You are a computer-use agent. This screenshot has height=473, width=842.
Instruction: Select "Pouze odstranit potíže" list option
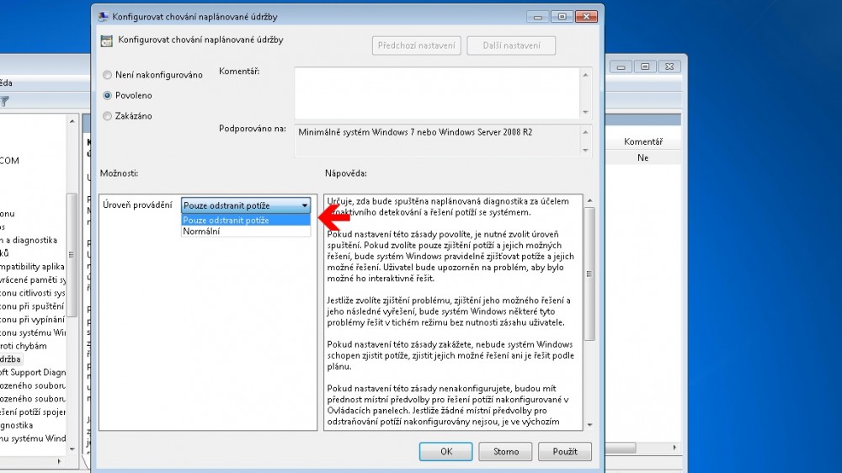point(227,220)
